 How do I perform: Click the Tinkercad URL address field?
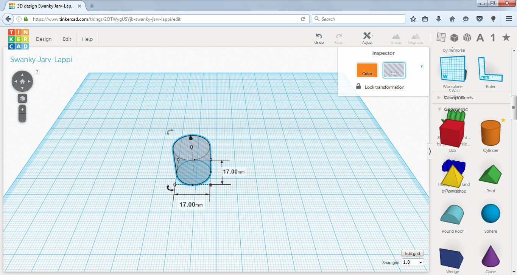(x=165, y=19)
